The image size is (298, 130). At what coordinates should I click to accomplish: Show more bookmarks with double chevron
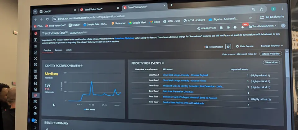[x=251, y=18]
